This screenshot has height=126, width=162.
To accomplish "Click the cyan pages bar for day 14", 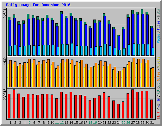I will 72,49.
